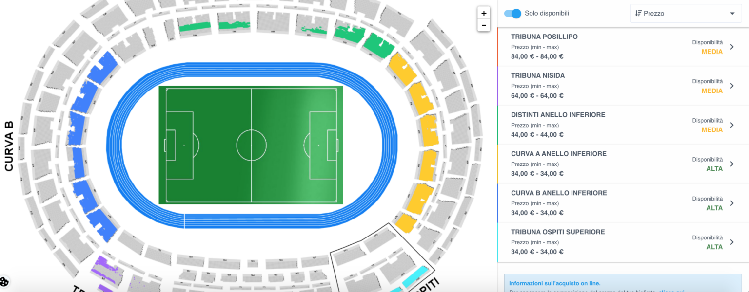Click the Tribuna Posillipo title
Viewport: 749px width, 292px height.
tap(544, 37)
